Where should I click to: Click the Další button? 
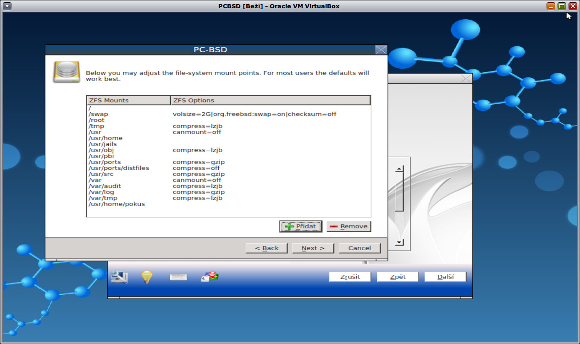[x=444, y=277]
